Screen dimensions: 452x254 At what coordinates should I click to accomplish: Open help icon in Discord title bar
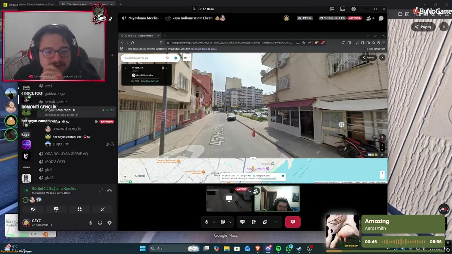[353, 9]
